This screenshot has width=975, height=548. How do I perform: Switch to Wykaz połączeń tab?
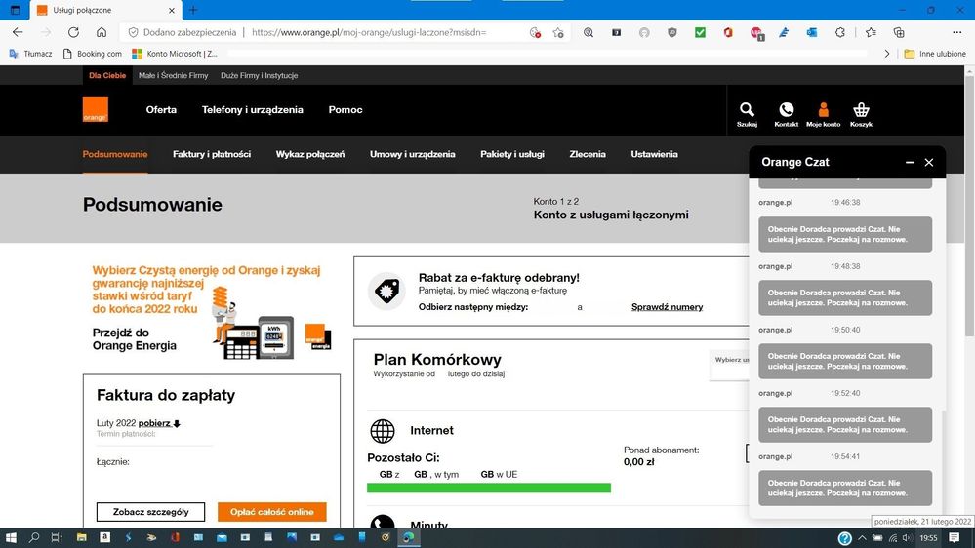(x=310, y=154)
